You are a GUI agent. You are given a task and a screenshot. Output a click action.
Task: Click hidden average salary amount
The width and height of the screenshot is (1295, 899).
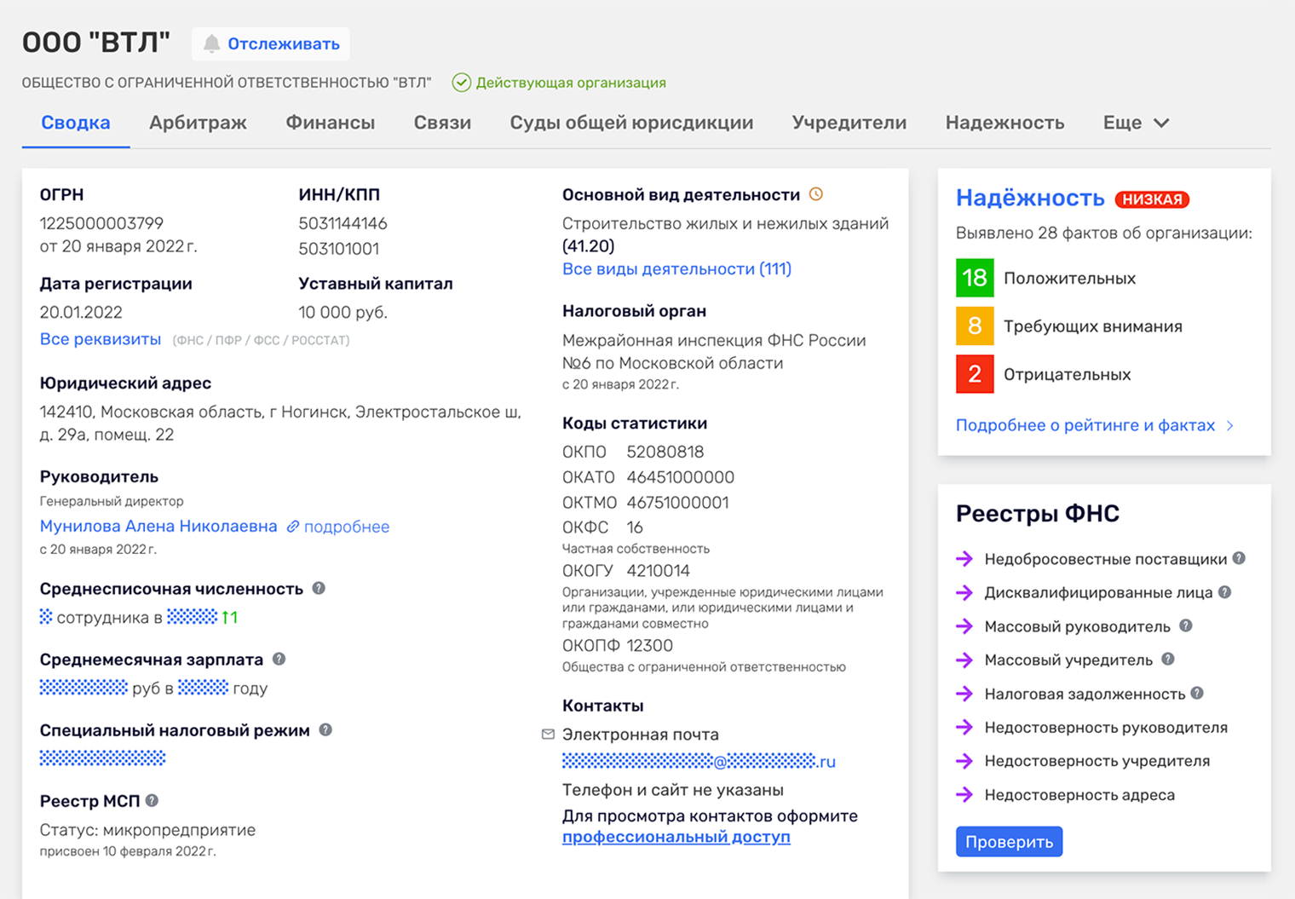click(83, 688)
